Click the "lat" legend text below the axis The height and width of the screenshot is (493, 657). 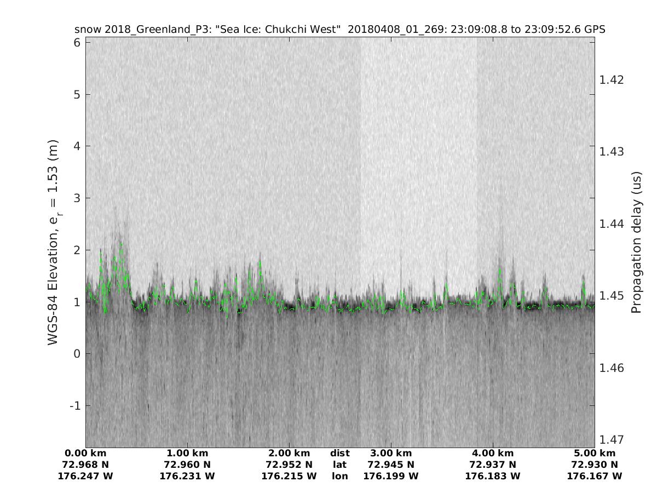[339, 465]
